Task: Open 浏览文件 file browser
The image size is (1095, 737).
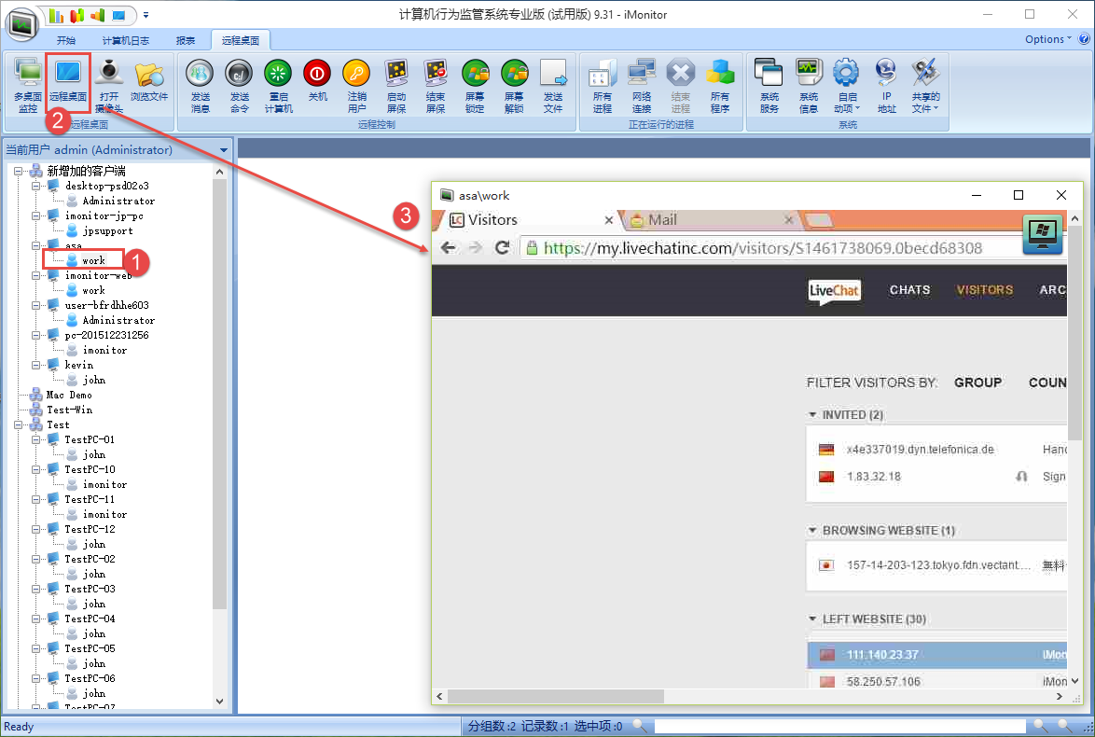Action: tap(148, 82)
